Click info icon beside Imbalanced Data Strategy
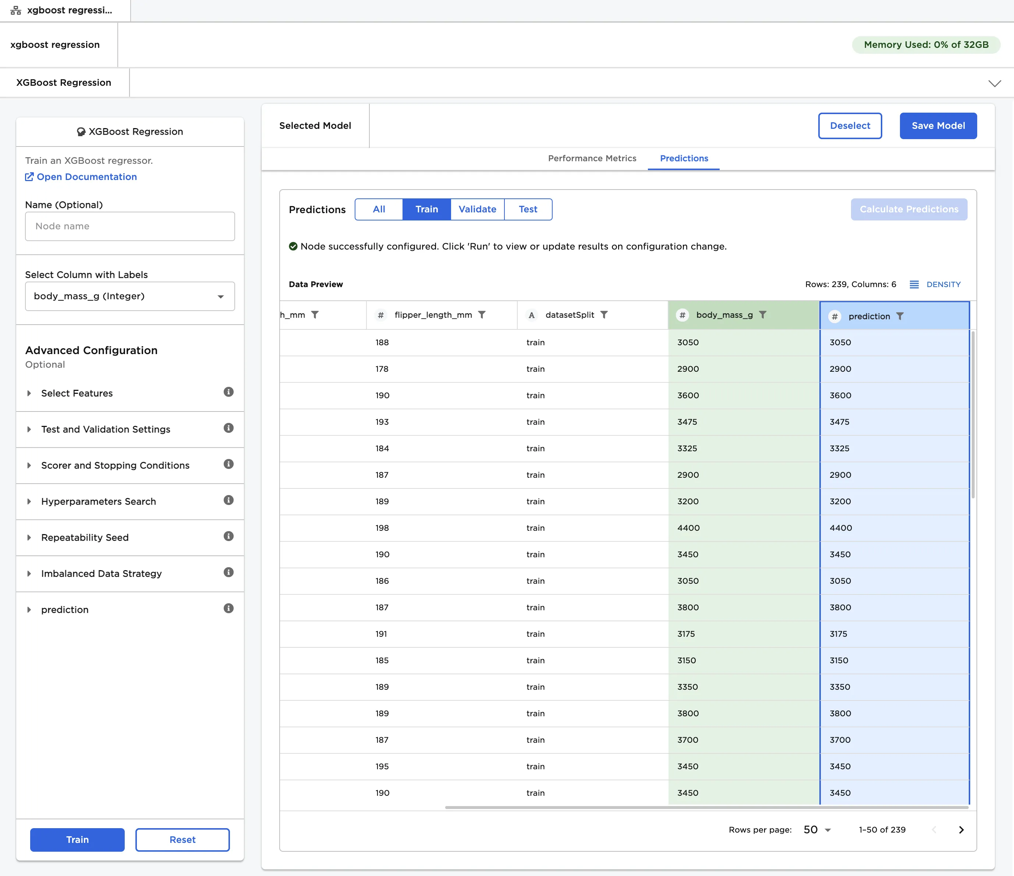Image resolution: width=1014 pixels, height=876 pixels. 228,572
